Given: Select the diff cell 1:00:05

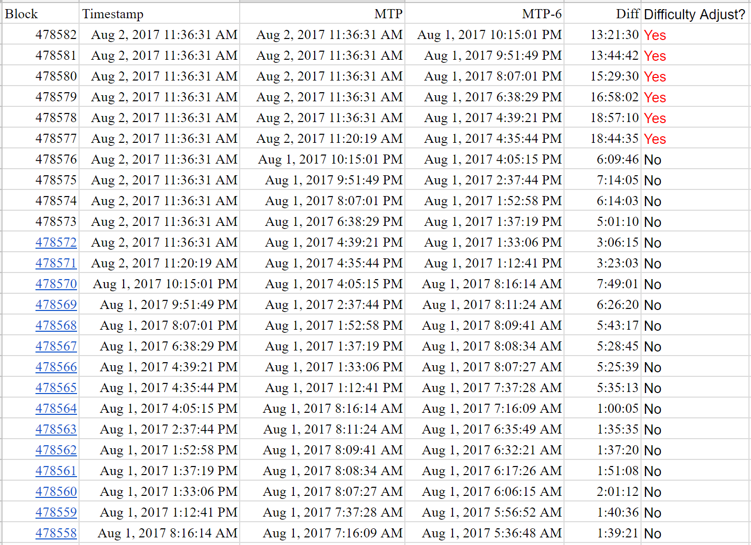Looking at the screenshot, I should click(603, 408).
